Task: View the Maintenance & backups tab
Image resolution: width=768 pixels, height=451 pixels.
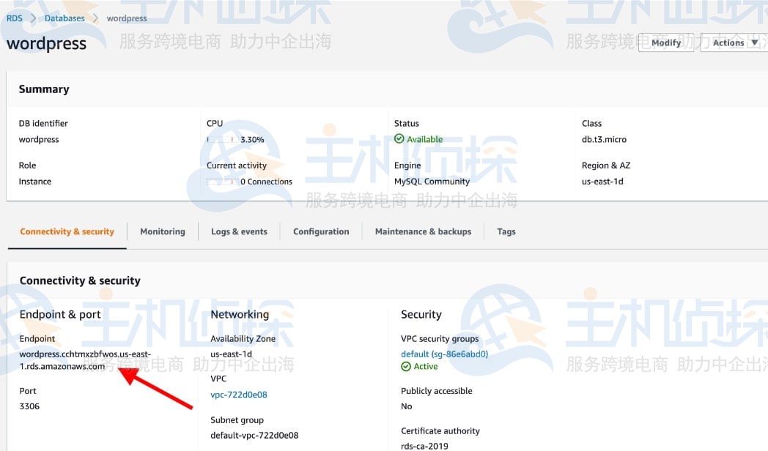Action: tap(423, 231)
